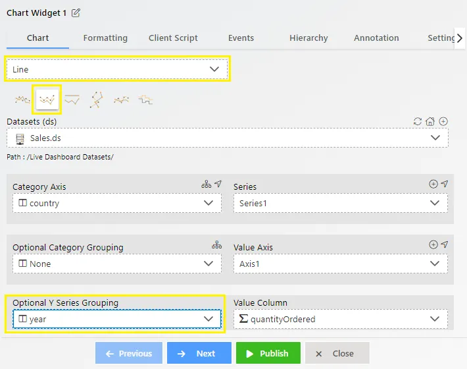Switch to the Formatting tab

[x=105, y=38]
